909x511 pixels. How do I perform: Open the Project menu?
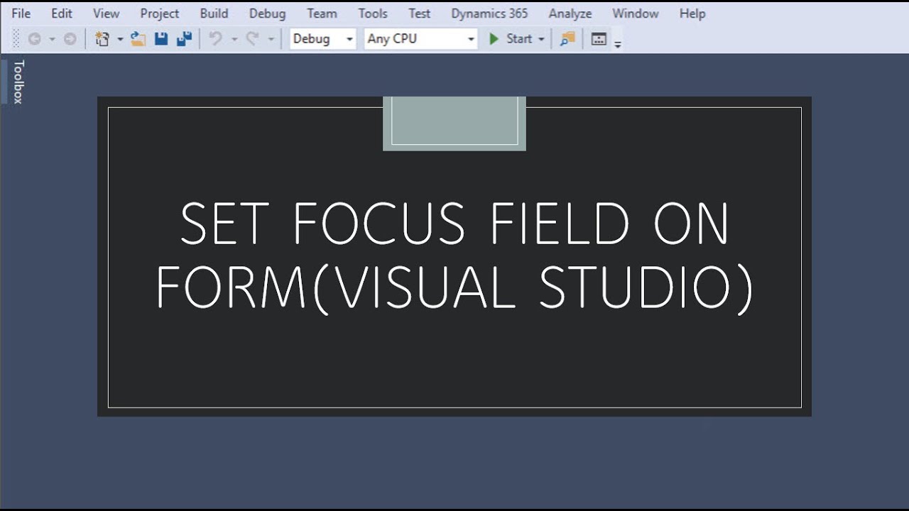[x=160, y=13]
